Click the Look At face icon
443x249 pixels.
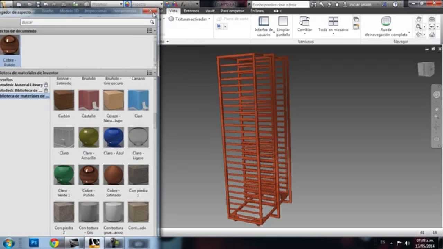click(432, 19)
